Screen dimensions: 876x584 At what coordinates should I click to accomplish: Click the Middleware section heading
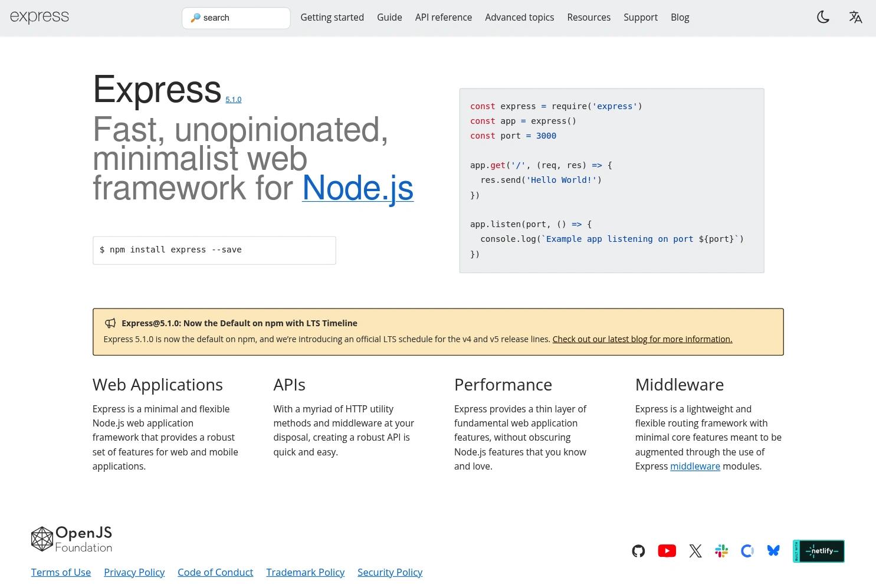click(x=680, y=385)
